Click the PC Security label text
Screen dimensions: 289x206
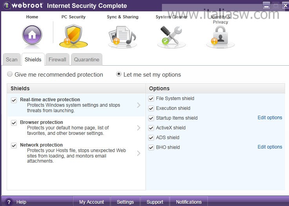(73, 17)
